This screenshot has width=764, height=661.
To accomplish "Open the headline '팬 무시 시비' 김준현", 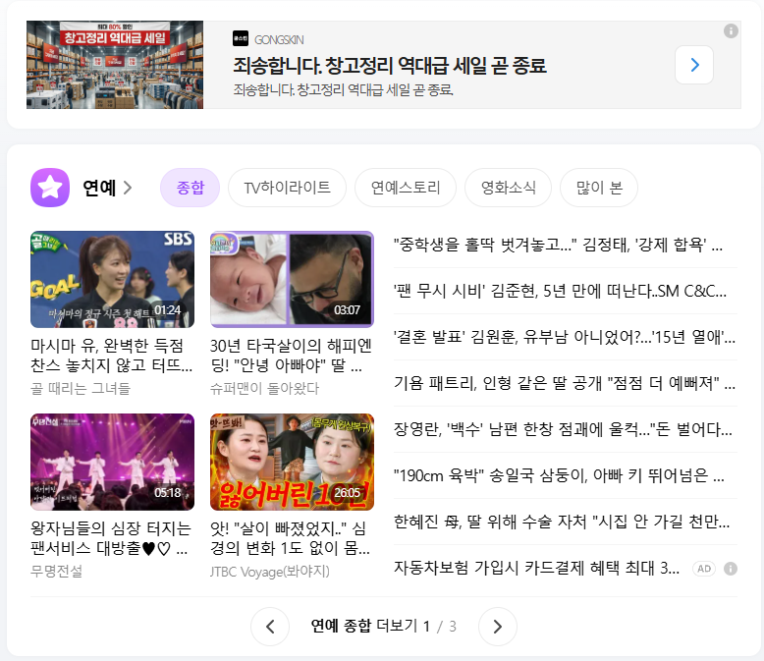I will (x=560, y=291).
